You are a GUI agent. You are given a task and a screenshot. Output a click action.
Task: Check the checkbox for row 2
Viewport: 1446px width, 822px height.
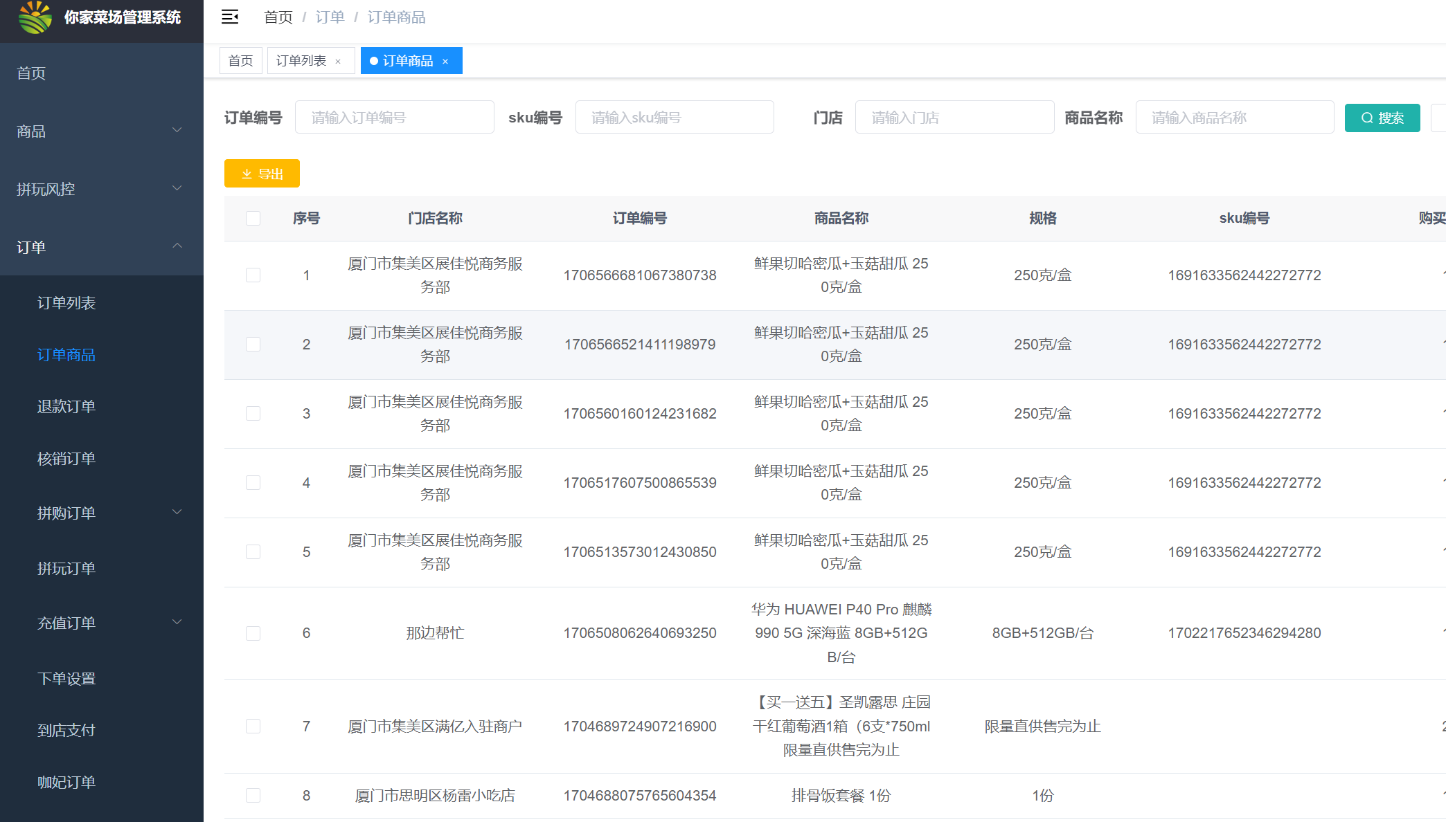(x=253, y=345)
